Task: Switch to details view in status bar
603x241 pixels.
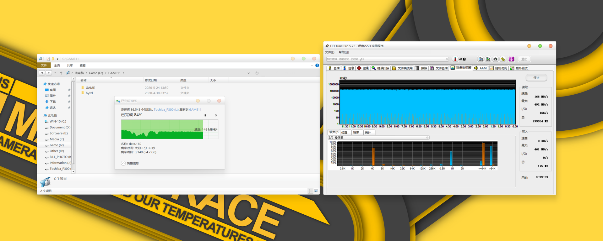Action: pos(310,191)
